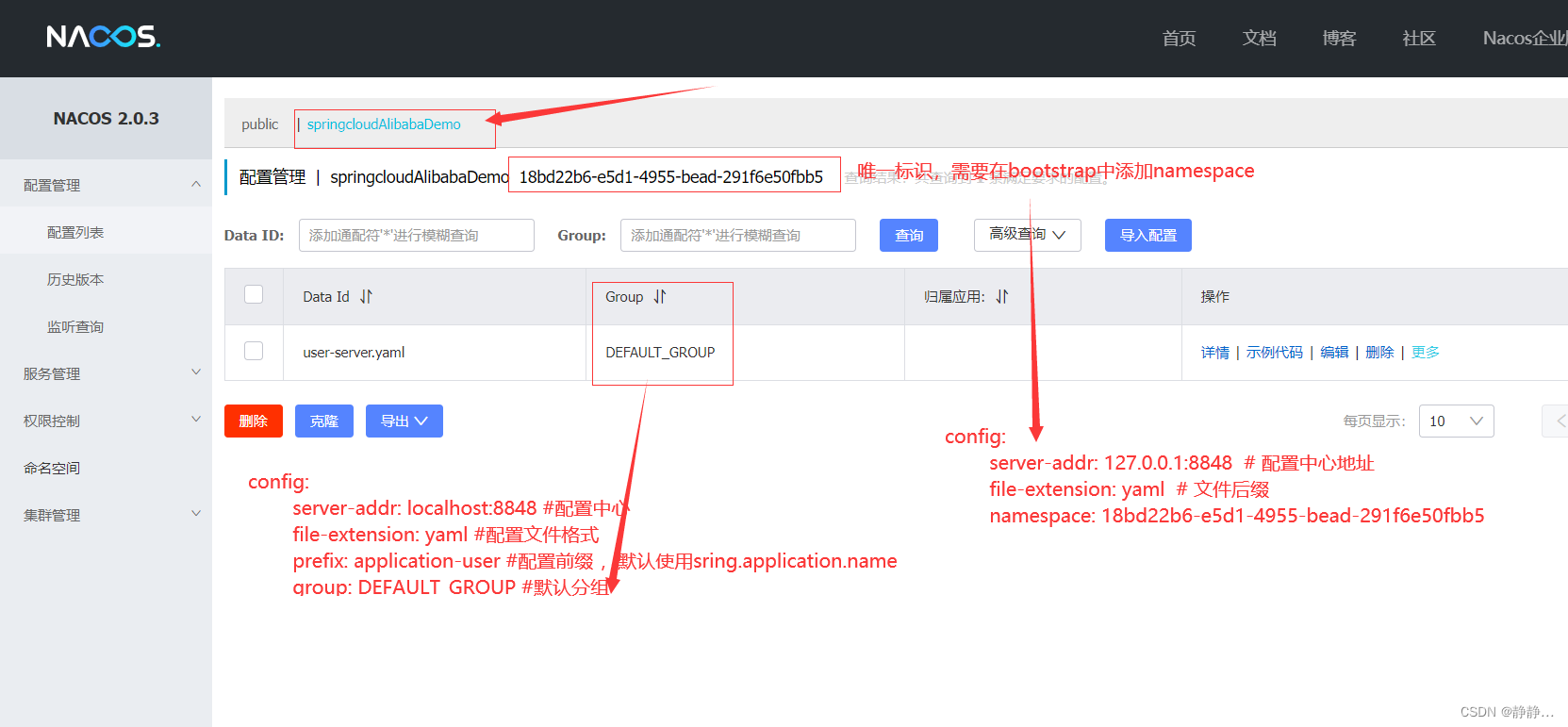Open 社区 in top navigation
This screenshot has height=727, width=1568.
tap(1419, 38)
